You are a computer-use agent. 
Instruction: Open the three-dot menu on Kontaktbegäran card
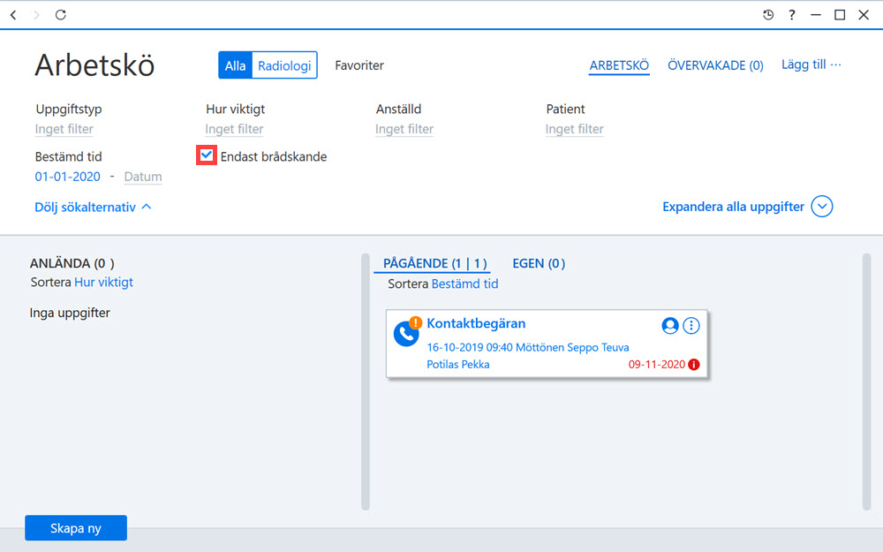point(691,326)
